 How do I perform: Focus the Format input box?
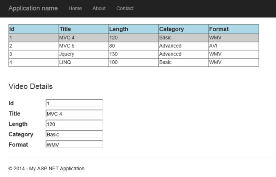click(74, 144)
